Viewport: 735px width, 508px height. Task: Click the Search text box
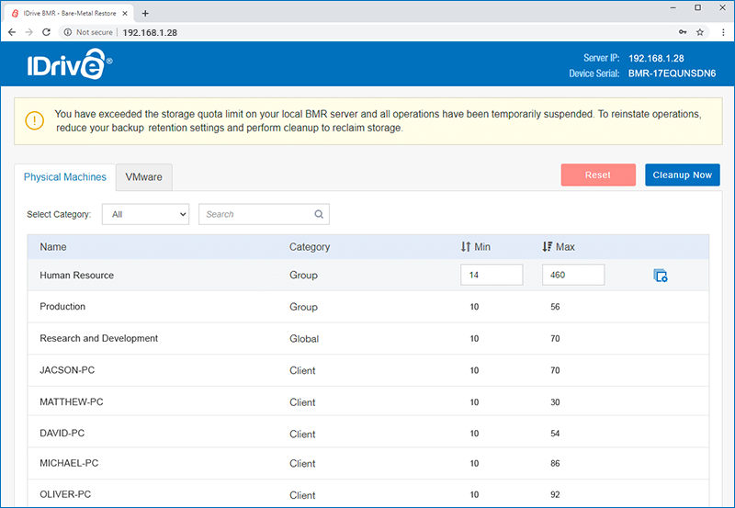click(x=257, y=214)
